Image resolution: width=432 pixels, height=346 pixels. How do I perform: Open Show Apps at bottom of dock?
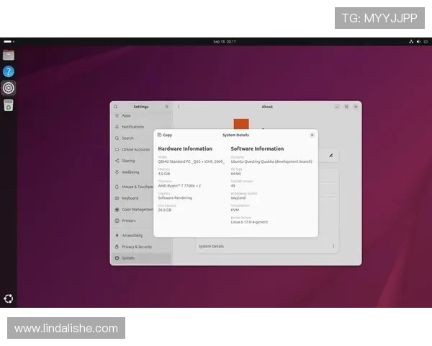(9, 298)
